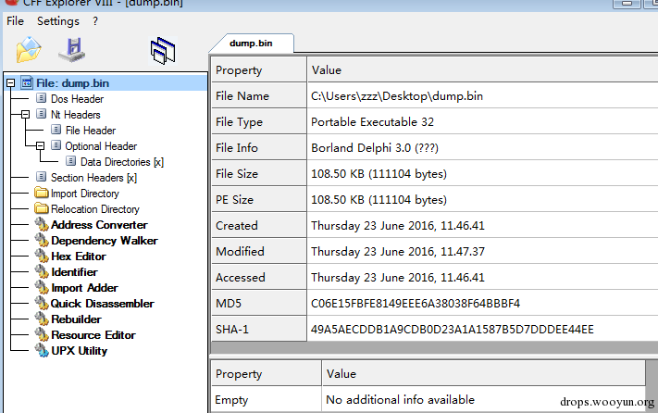Image resolution: width=658 pixels, height=413 pixels.
Task: Click the file icon beside File: dump.bin
Action: (27, 82)
